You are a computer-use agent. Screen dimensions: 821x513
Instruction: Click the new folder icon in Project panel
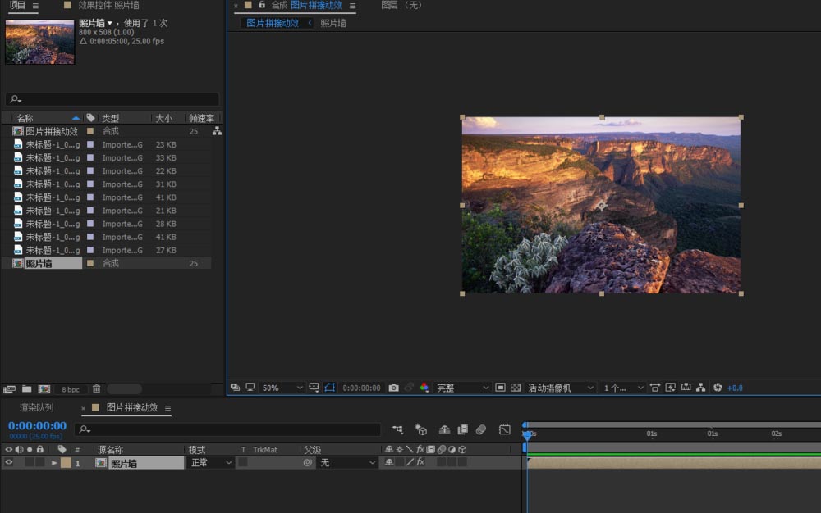pyautogui.click(x=27, y=389)
